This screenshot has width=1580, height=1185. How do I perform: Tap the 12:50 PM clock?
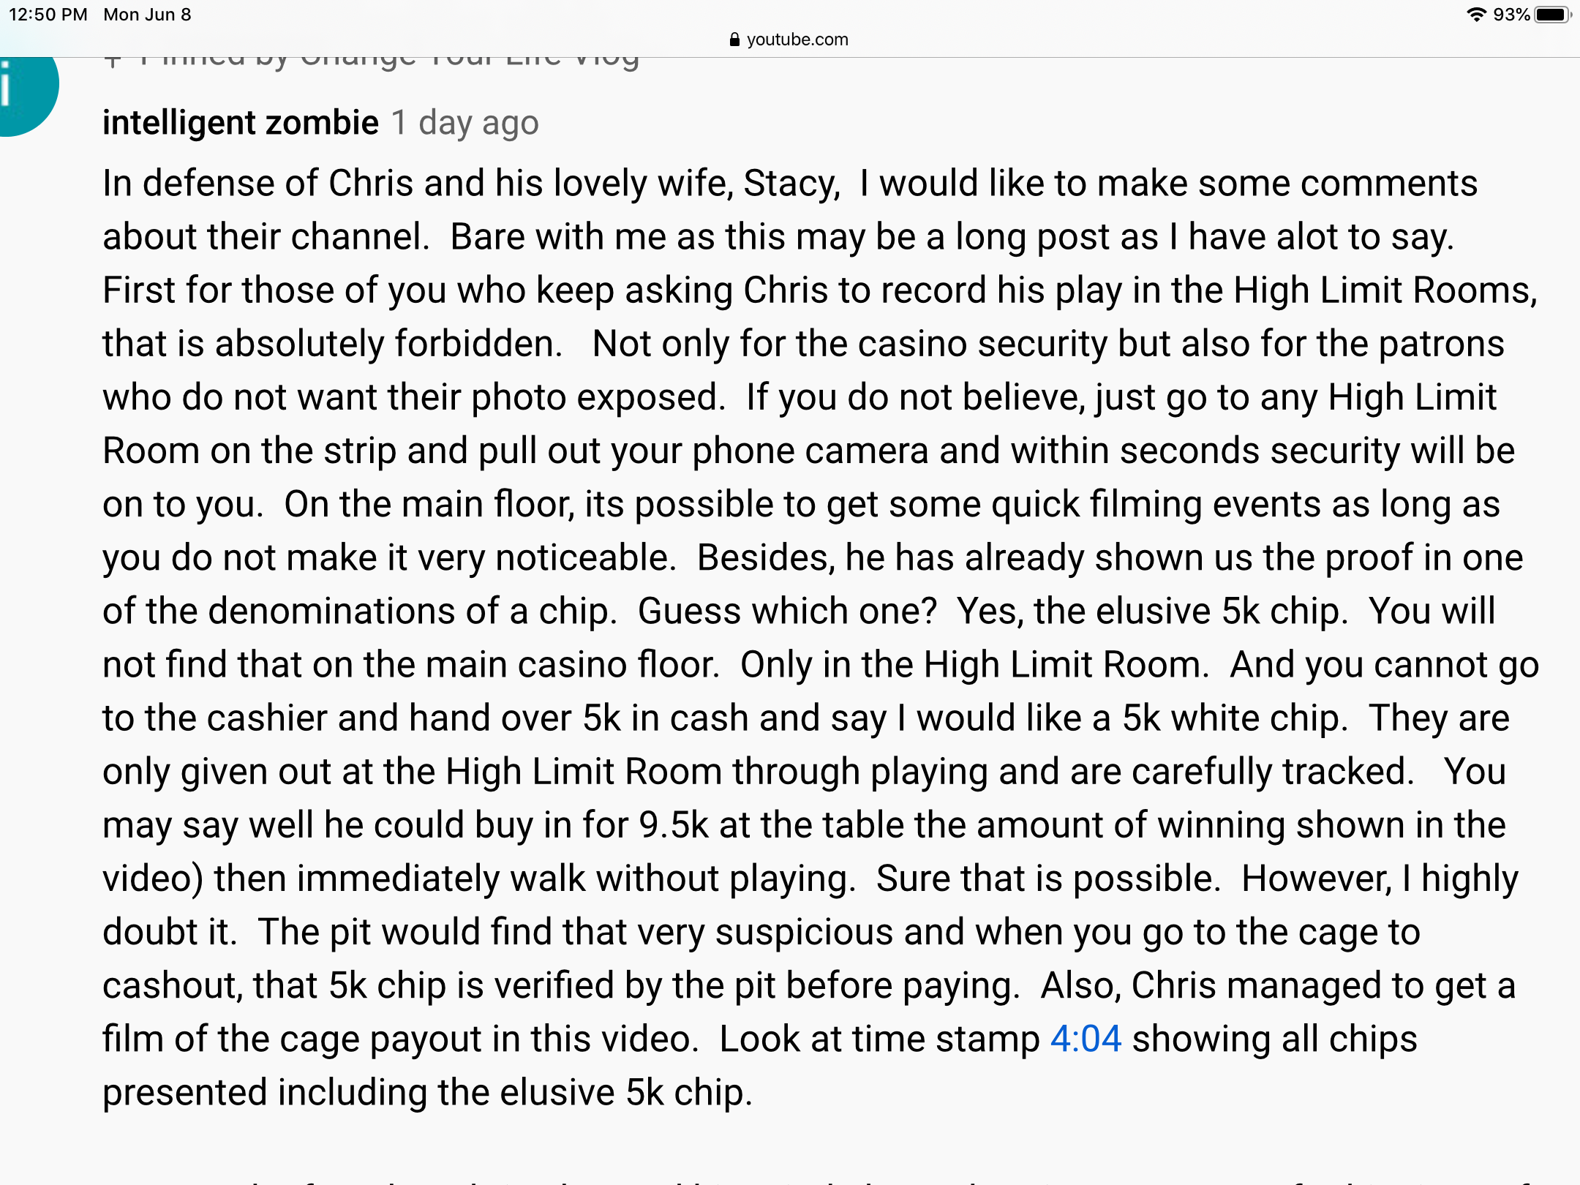tap(48, 15)
